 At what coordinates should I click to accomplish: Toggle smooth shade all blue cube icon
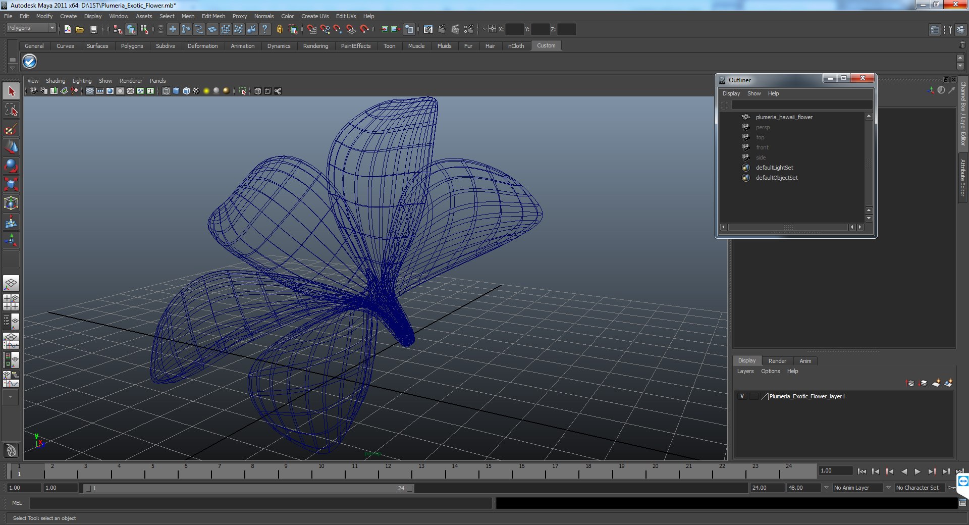[176, 91]
